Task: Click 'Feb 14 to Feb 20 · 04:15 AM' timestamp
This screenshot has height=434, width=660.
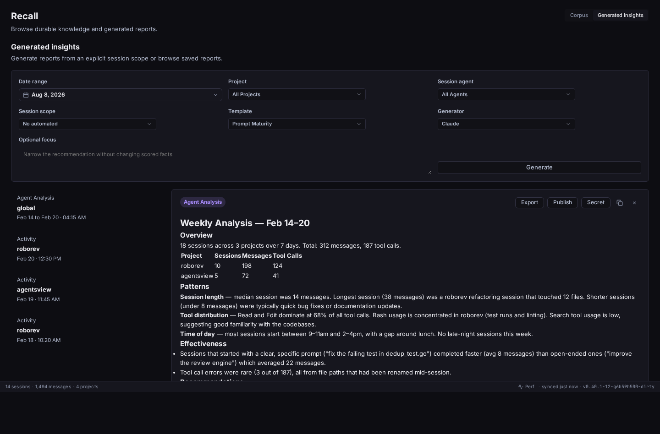Action: pyautogui.click(x=51, y=217)
